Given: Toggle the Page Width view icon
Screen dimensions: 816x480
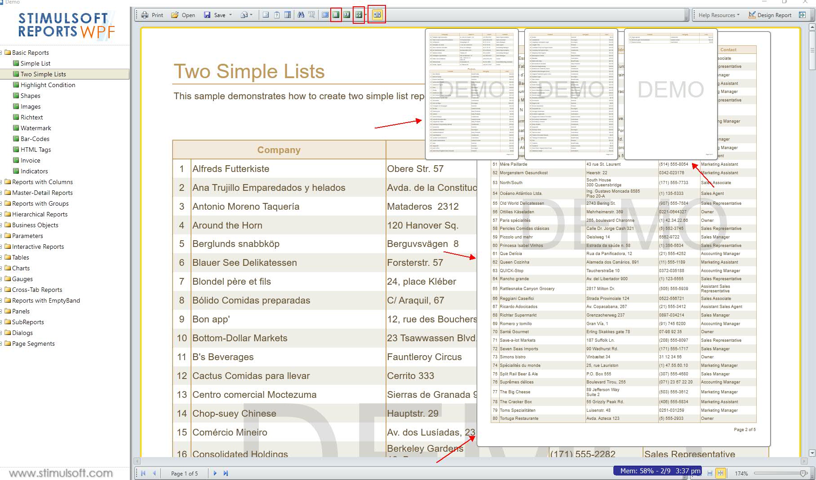Looking at the screenshot, I should [377, 15].
